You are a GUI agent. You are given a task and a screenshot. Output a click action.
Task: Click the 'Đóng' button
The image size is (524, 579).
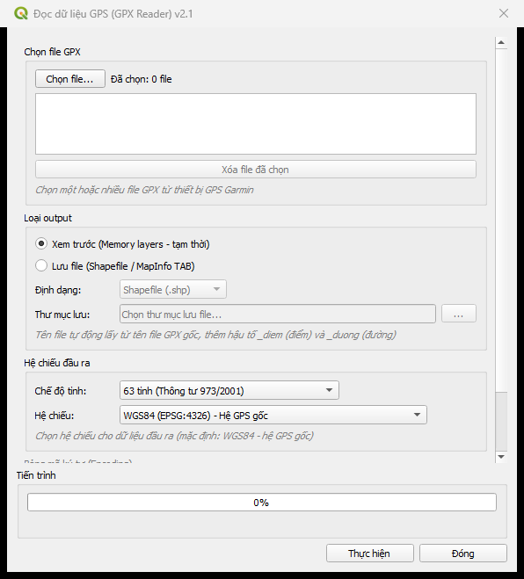click(463, 554)
